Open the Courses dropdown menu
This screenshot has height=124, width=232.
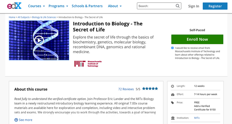pos(37,6)
